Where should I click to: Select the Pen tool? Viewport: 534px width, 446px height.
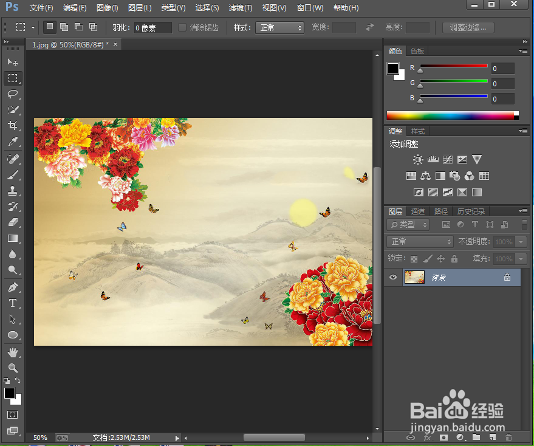[x=13, y=287]
